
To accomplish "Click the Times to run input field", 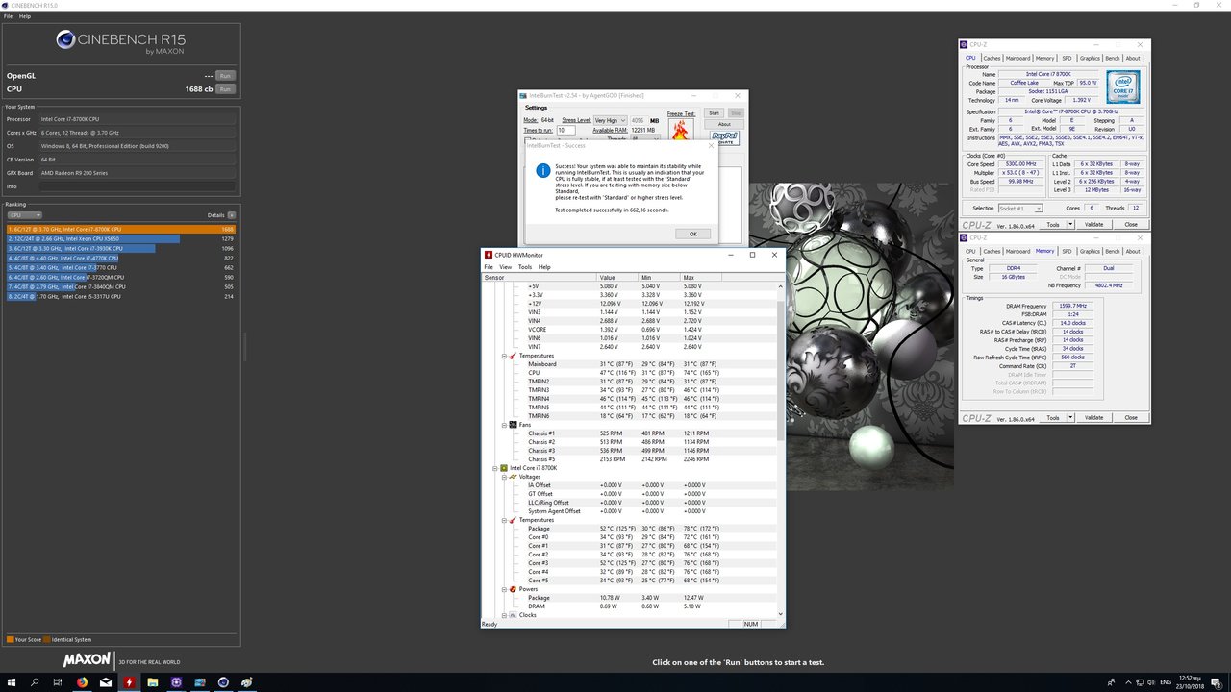I will [x=565, y=130].
